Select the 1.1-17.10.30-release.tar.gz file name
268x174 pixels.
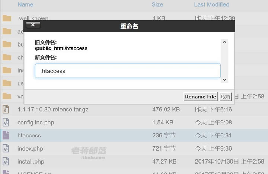coord(53,110)
